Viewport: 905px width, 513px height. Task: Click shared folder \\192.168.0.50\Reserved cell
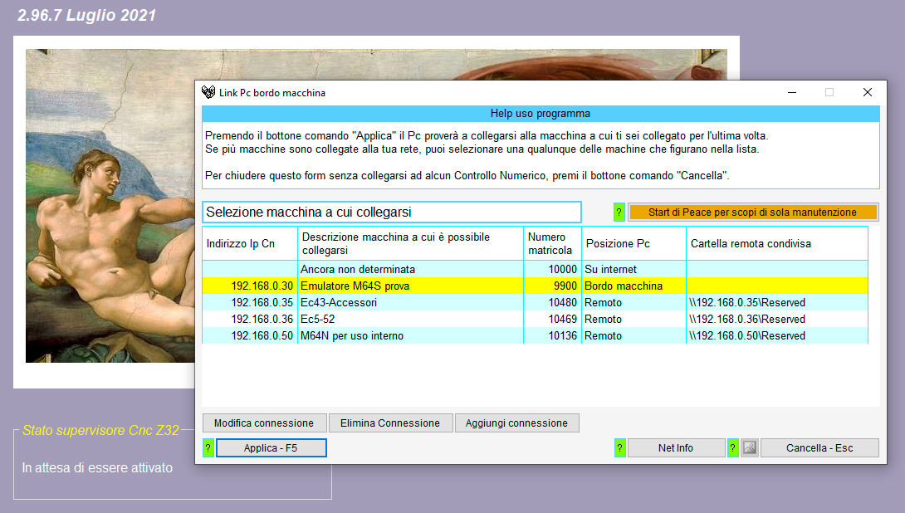[777, 336]
